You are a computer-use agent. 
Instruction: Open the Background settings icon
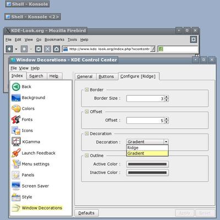coord(16,98)
